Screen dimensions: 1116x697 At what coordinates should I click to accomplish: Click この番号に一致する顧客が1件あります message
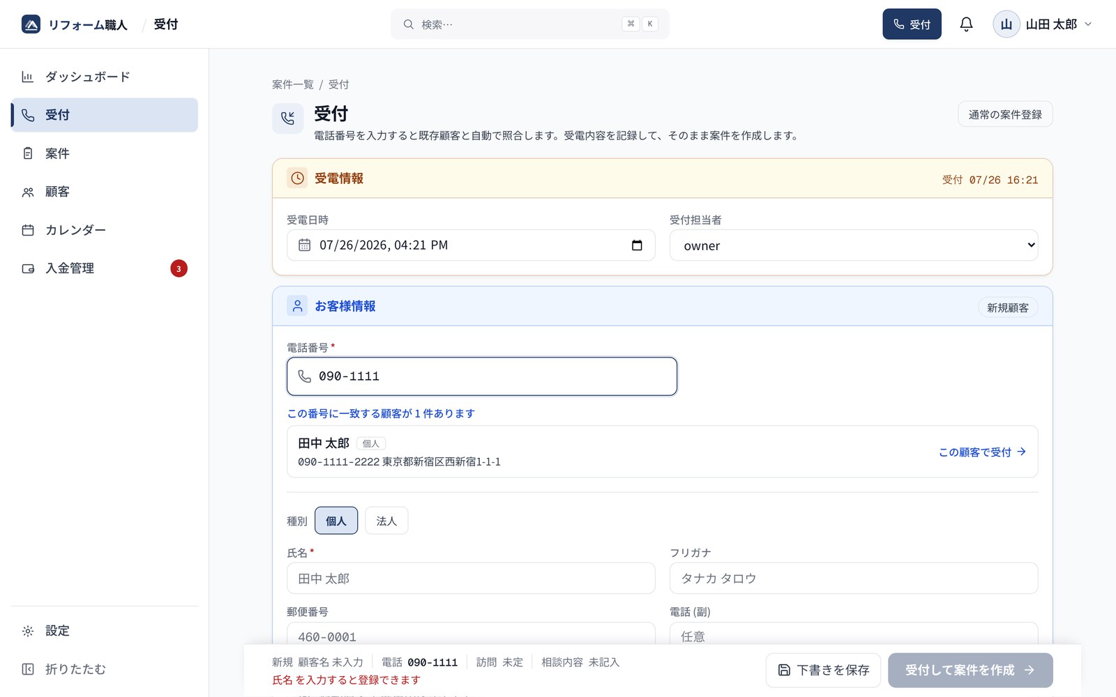click(381, 413)
